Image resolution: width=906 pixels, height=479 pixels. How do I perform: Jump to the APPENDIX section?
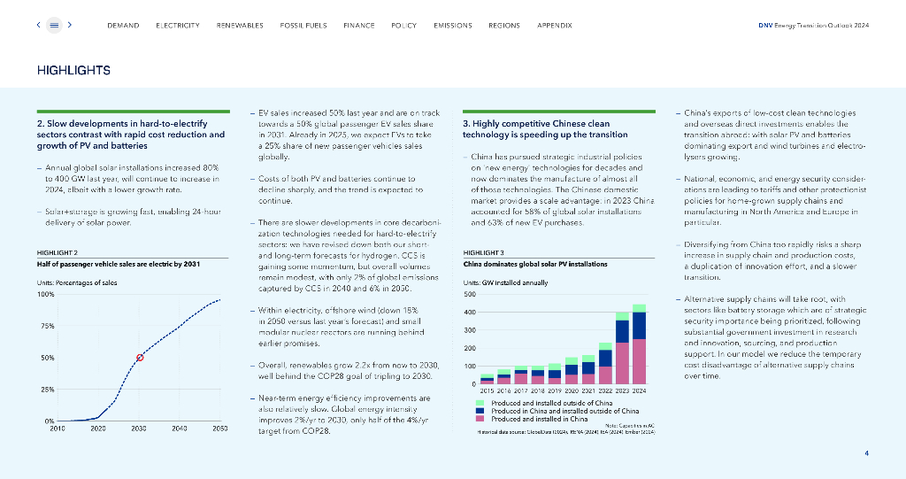point(555,26)
